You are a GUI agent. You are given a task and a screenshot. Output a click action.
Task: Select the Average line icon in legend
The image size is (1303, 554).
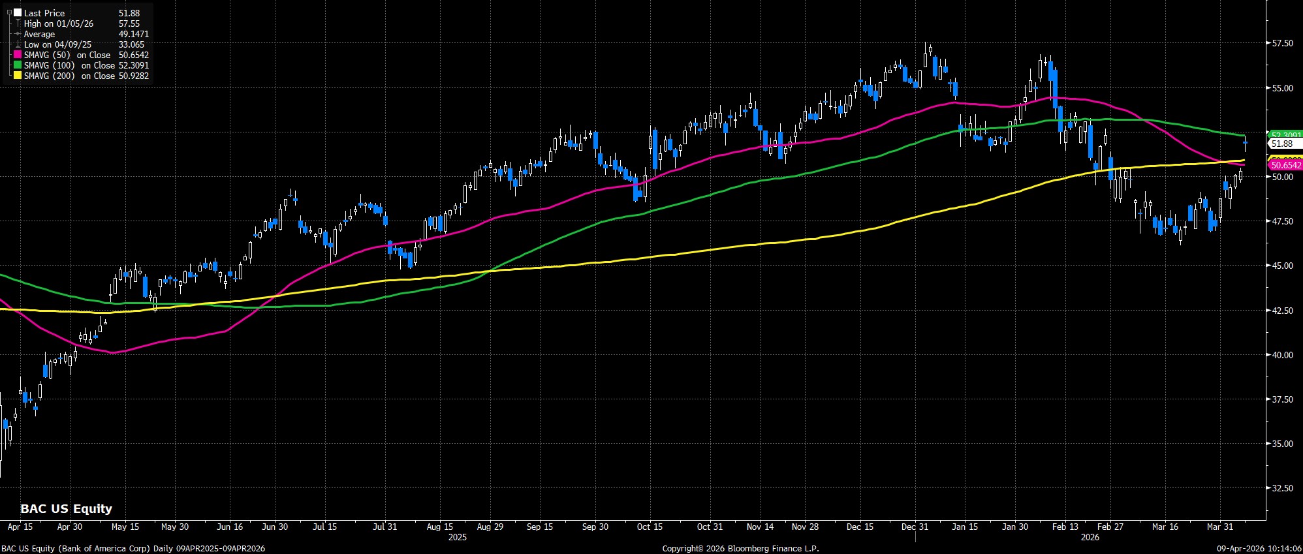18,34
